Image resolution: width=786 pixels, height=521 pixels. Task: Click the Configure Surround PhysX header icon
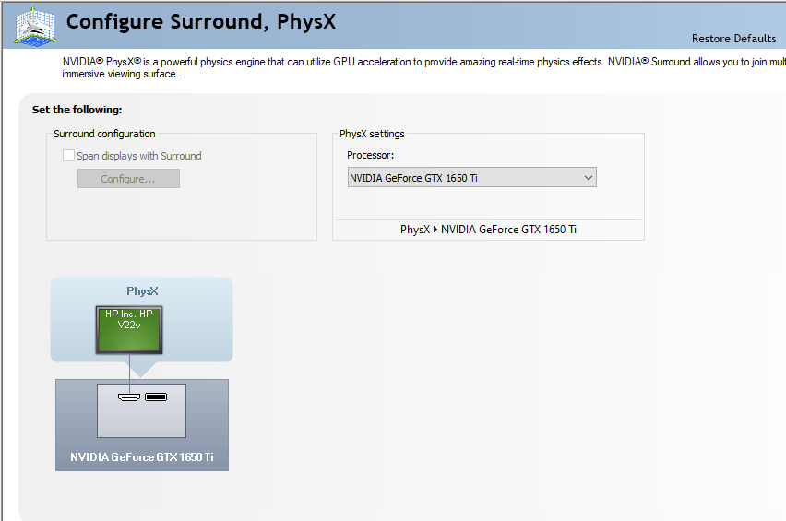[34, 27]
